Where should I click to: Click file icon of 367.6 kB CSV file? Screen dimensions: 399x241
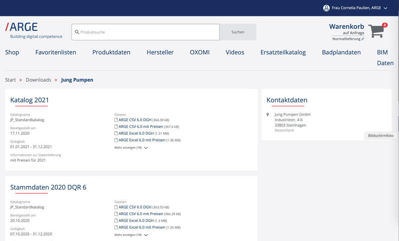coord(116,126)
